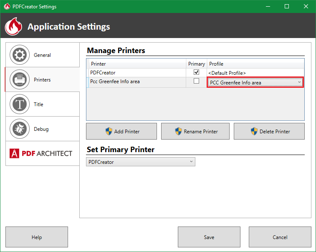This screenshot has height=252, width=316.
Task: Click the Rename Printer button
Action: click(x=195, y=131)
